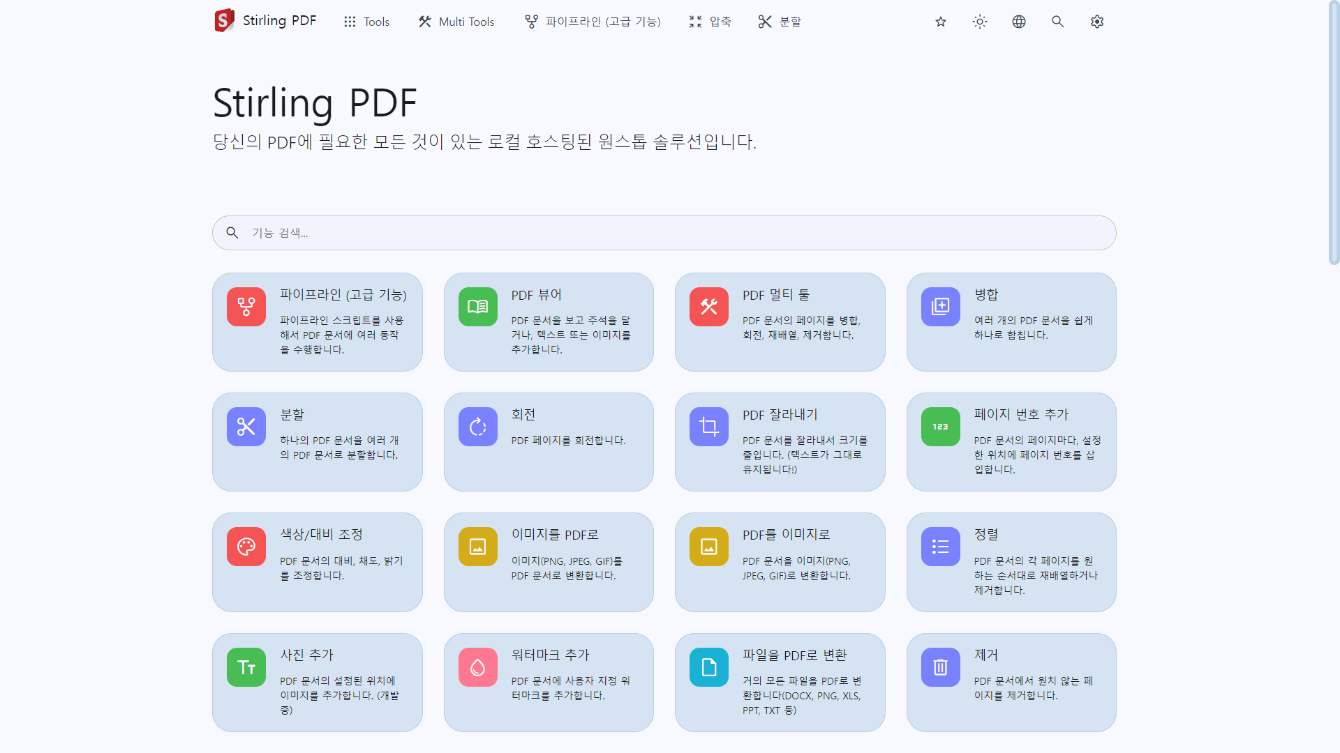Open settings gear icon
Image resolution: width=1340 pixels, height=753 pixels.
pos(1097,22)
